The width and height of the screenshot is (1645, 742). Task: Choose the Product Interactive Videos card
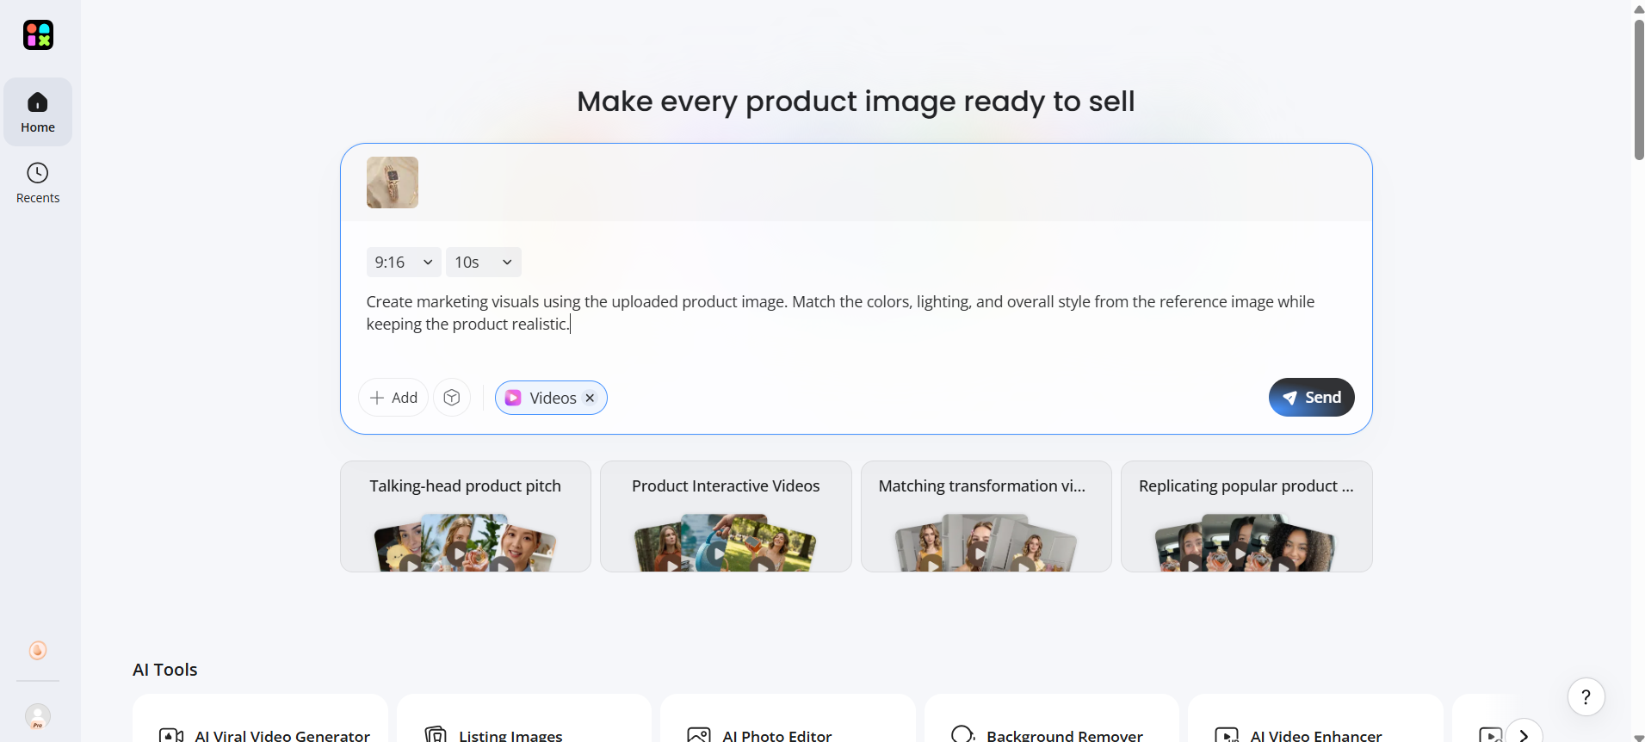726,516
